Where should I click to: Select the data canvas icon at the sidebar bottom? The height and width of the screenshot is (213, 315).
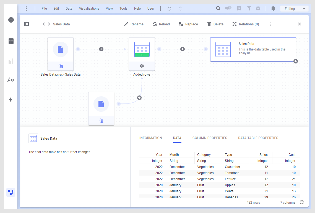pos(11,192)
